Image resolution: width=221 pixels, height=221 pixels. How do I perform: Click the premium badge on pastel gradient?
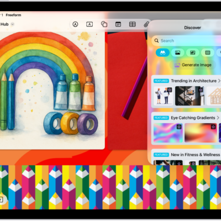point(179,127)
